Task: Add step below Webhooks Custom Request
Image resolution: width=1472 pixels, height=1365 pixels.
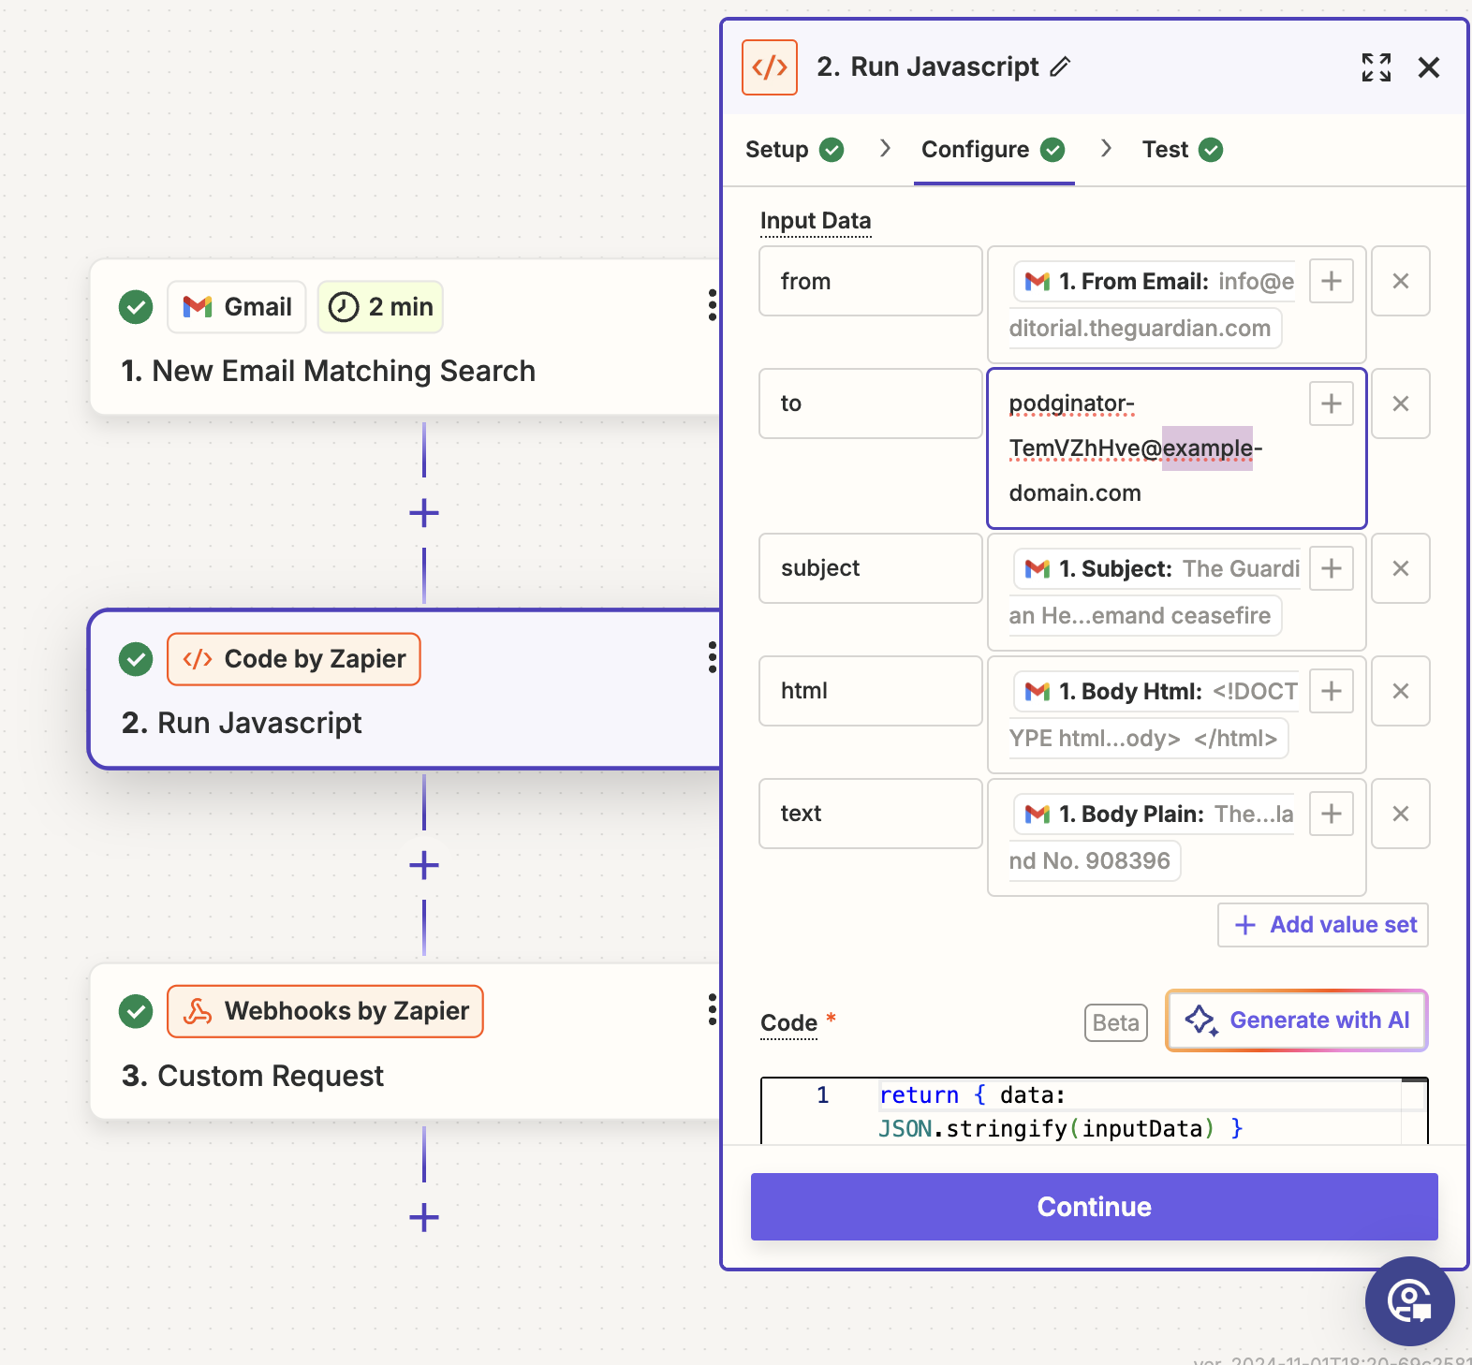Action: pyautogui.click(x=424, y=1217)
